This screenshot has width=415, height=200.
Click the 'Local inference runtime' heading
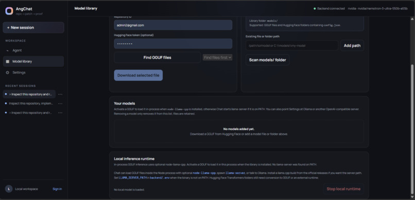pyautogui.click(x=134, y=159)
